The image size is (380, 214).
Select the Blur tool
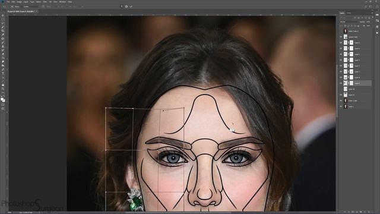pyautogui.click(x=2, y=62)
